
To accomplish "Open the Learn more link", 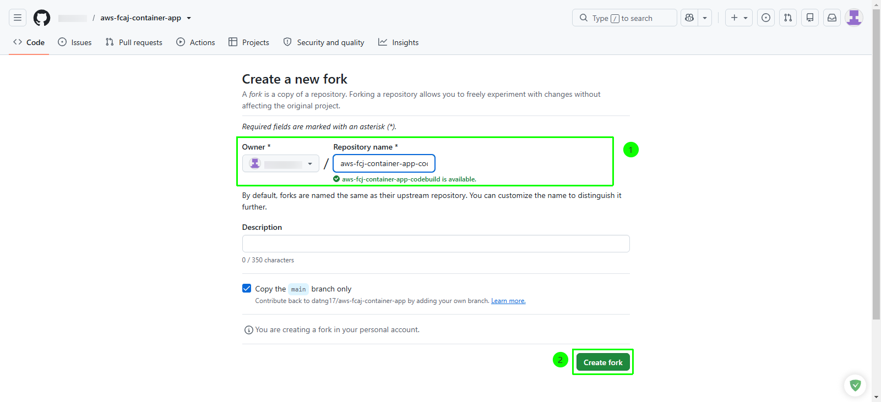I will tap(508, 301).
